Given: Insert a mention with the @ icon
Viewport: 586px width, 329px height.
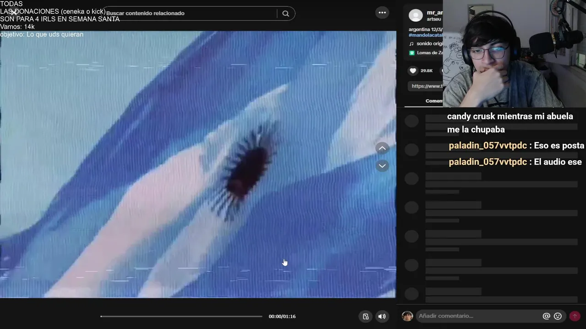Looking at the screenshot, I should 546,316.
